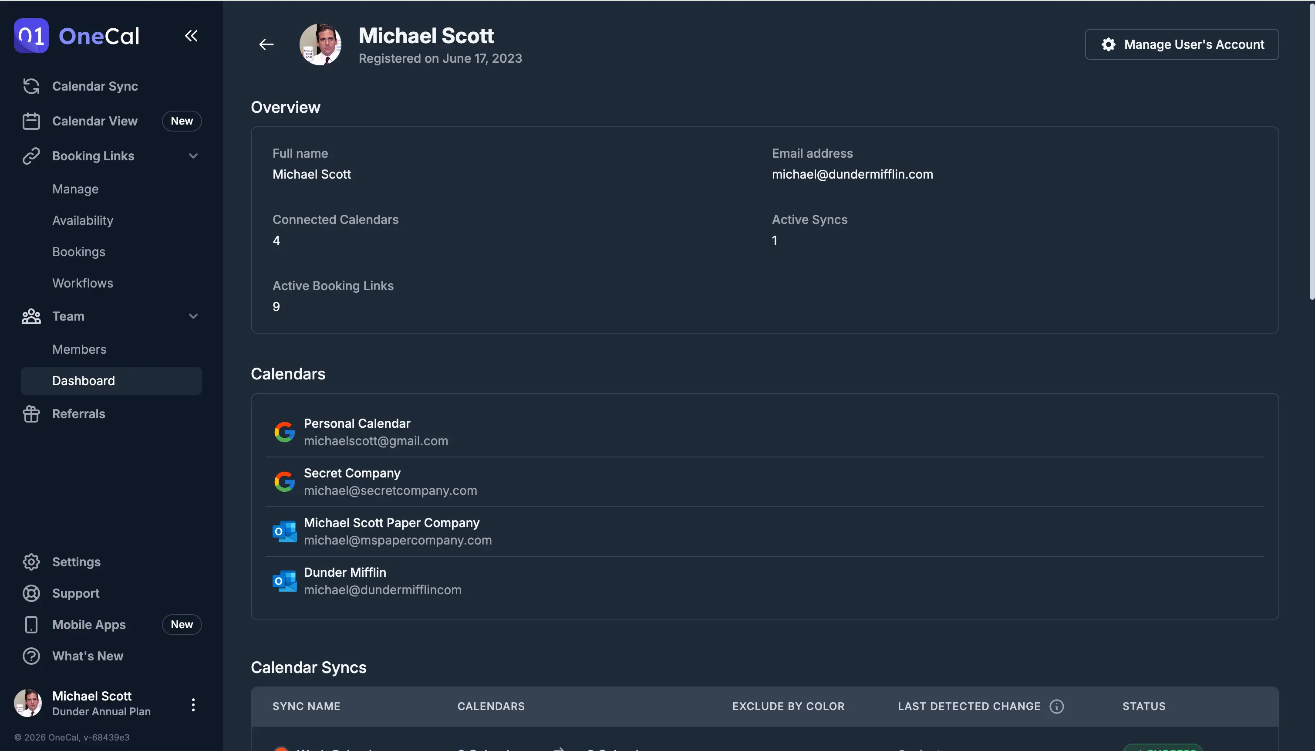
Task: Select Personal Calendar row title
Action: pos(357,423)
